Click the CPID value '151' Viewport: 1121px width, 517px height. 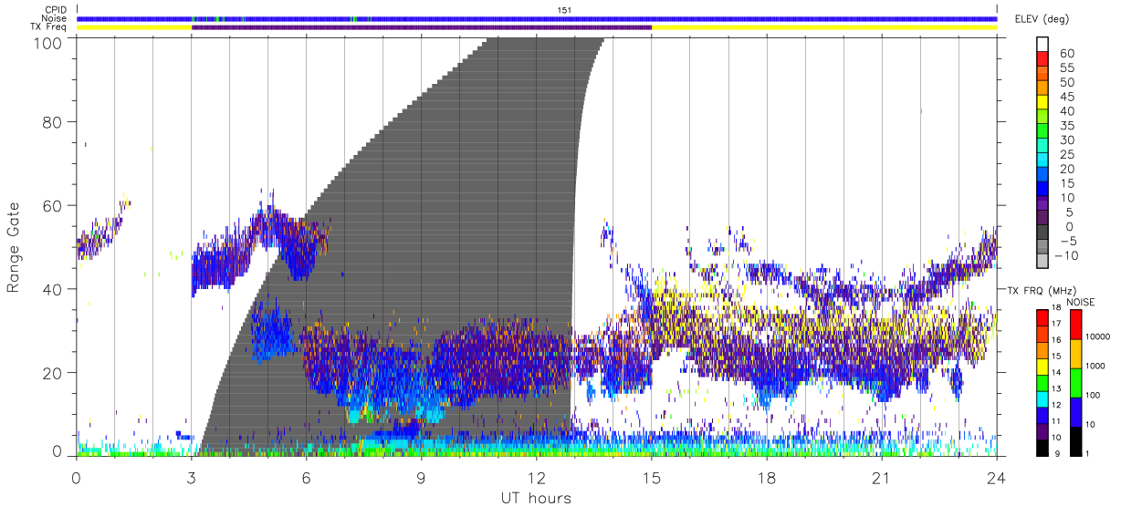(564, 10)
